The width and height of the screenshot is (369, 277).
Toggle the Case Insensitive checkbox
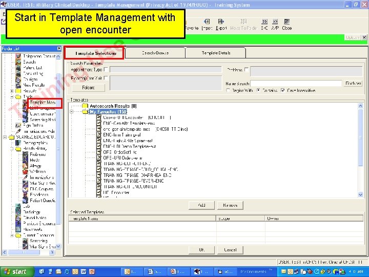click(x=282, y=90)
